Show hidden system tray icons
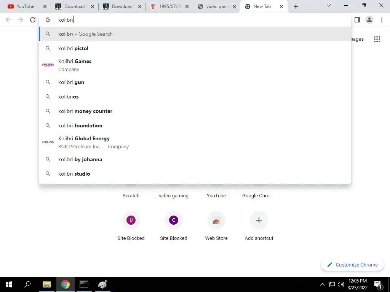This screenshot has width=390, height=292. [x=322, y=284]
